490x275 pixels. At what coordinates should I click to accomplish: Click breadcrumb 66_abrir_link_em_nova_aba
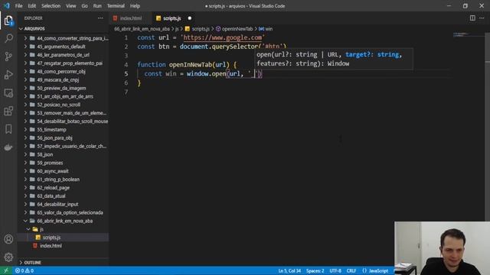coord(142,29)
